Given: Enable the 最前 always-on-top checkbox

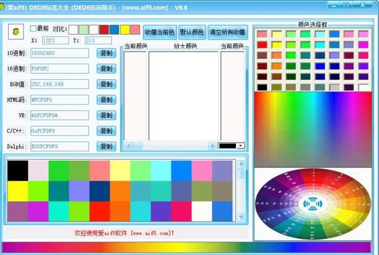Looking at the screenshot, I should point(33,28).
